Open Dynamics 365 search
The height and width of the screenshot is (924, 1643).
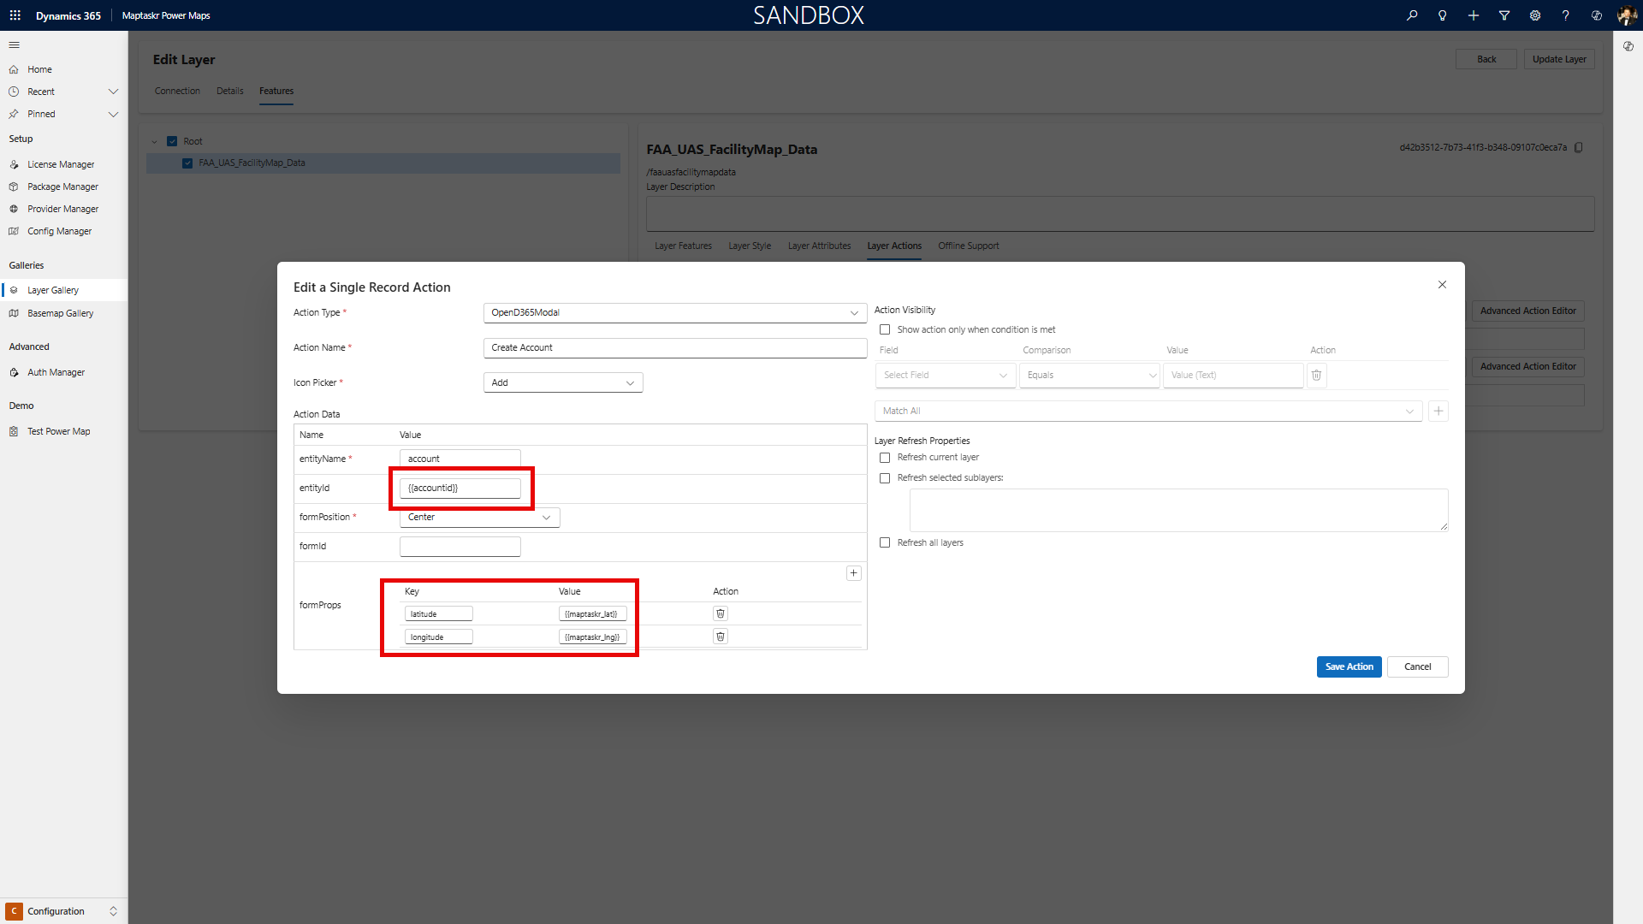(1412, 15)
